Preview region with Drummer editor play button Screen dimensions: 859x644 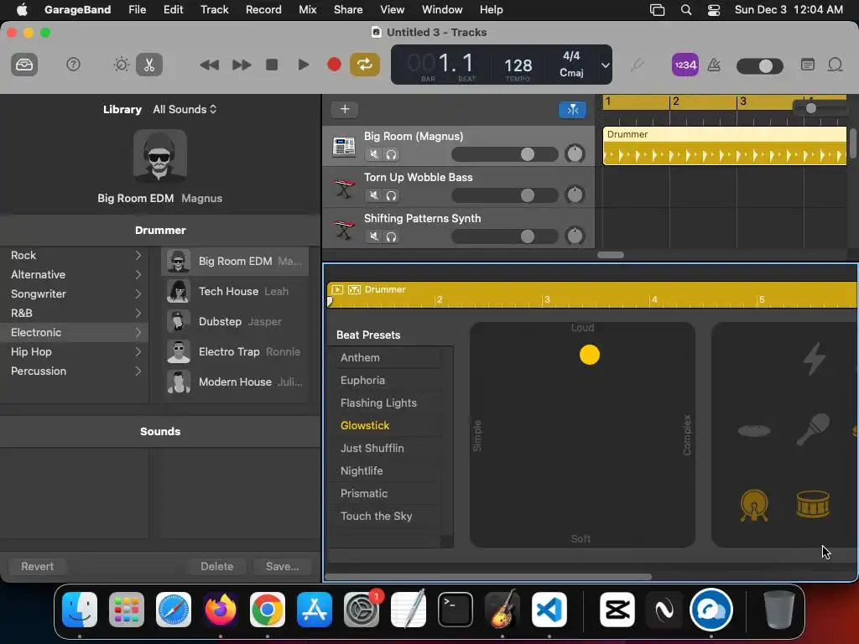[337, 289]
